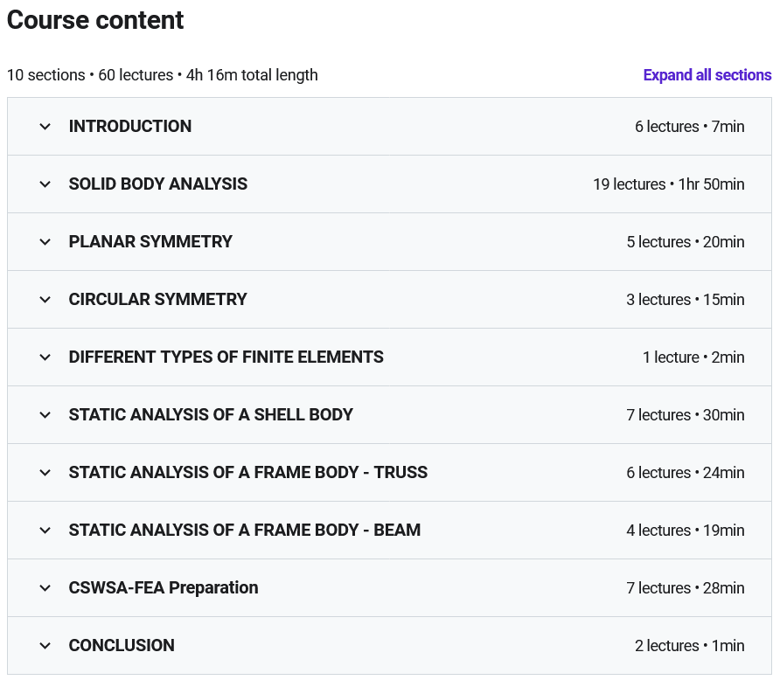Select CSWSA-FEA Preparation title
Screen dimensions: 780x680
click(x=164, y=588)
